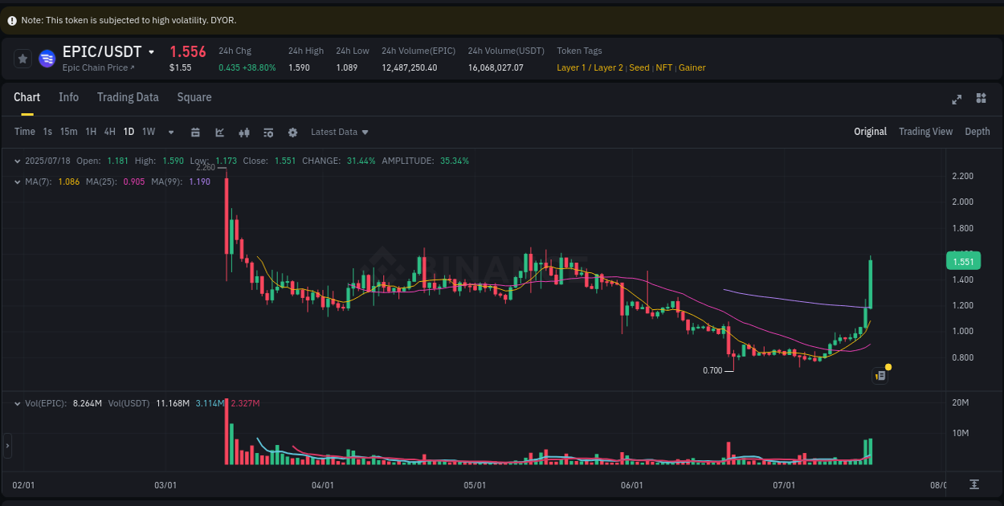Switch to line chart style icon
The image size is (1004, 506).
click(220, 132)
